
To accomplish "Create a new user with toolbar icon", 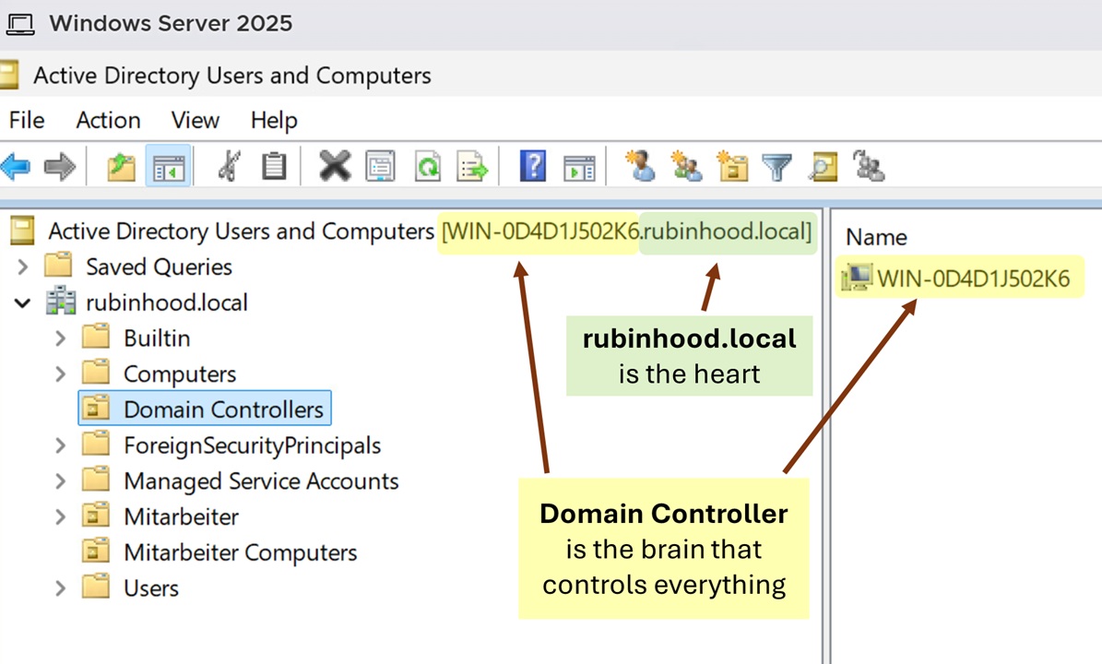I will coord(640,167).
